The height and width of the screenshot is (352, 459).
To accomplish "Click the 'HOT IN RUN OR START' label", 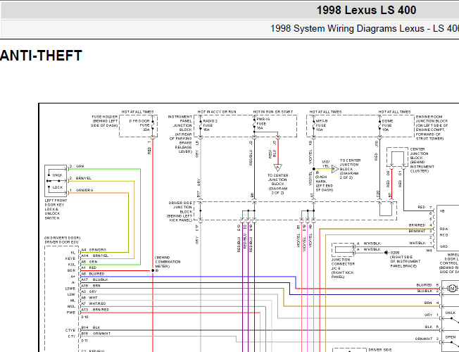I will (x=273, y=112).
